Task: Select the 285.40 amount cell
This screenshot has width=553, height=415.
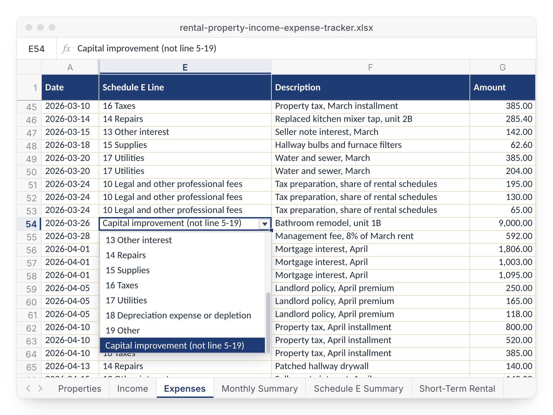Action: (x=503, y=119)
